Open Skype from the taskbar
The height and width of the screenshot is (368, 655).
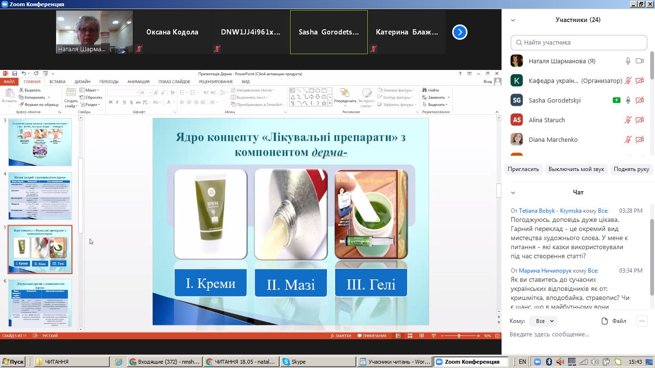coord(318,362)
